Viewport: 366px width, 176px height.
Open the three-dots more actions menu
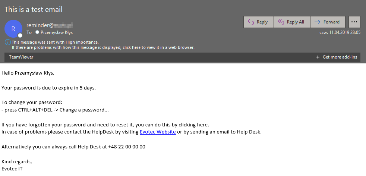tap(354, 22)
